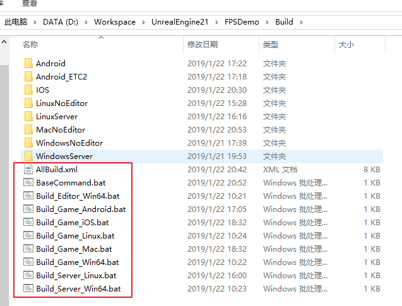Expand the chevron after DATA (D:)
The height and width of the screenshot is (306, 402).
pos(86,22)
